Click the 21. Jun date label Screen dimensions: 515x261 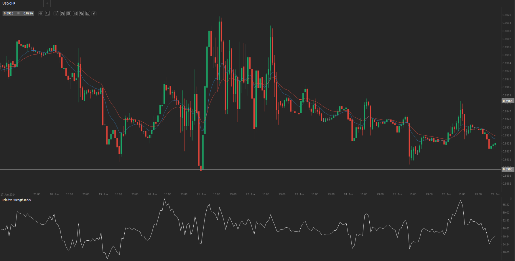point(201,194)
